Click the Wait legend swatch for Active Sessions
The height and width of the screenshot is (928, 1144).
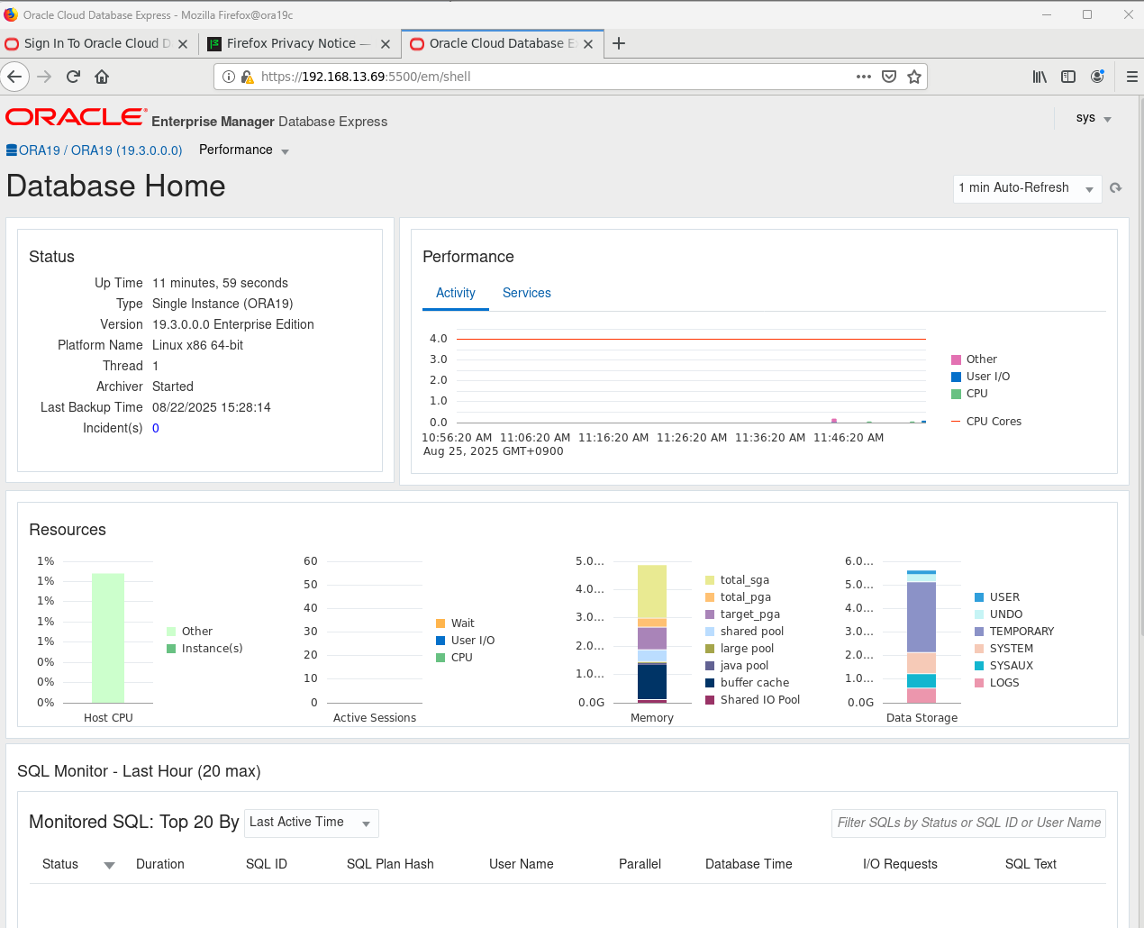440,623
